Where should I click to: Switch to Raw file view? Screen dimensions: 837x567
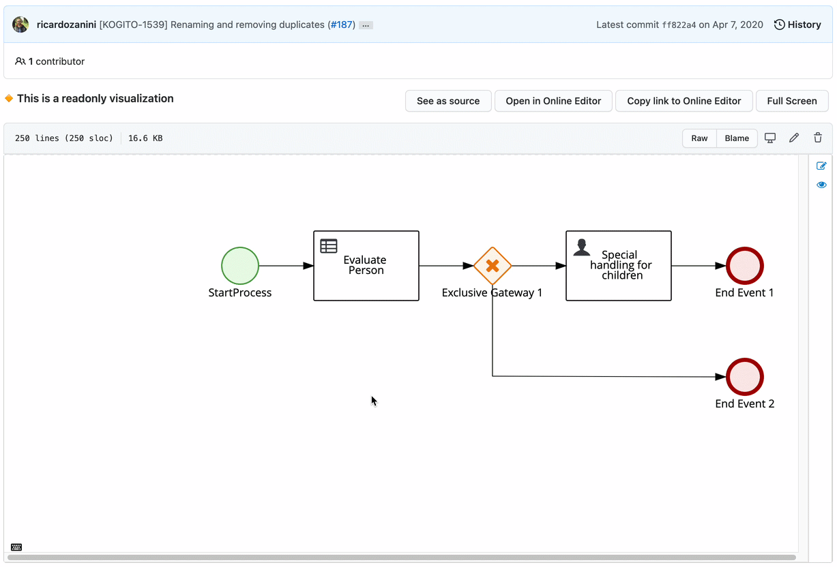[x=699, y=138]
